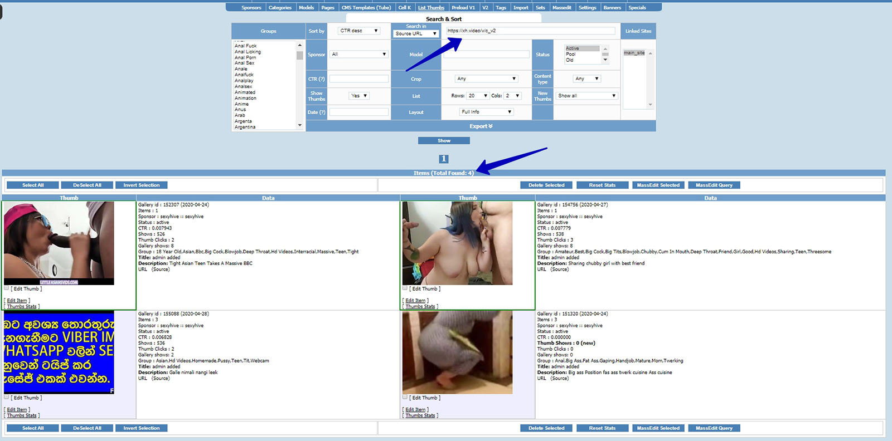Open the Massedit menu item
Viewport: 892px width, 441px height.
pos(561,7)
